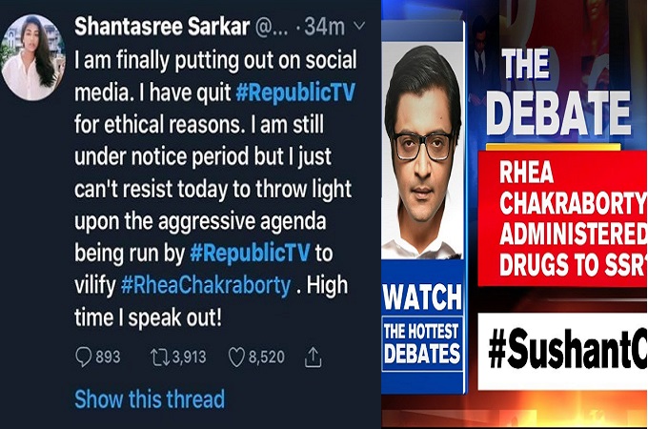The width and height of the screenshot is (648, 429).
Task: Click the Shantasree Sarkar display name
Action: (162, 27)
